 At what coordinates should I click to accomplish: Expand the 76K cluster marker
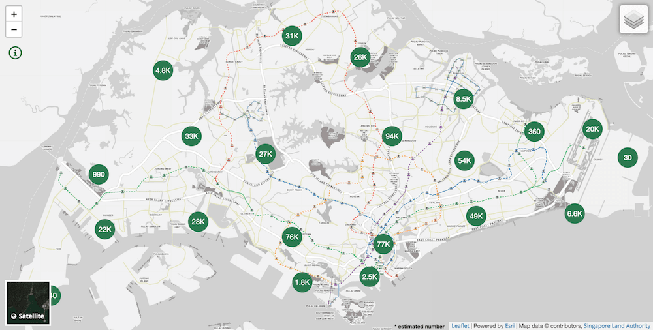292,237
